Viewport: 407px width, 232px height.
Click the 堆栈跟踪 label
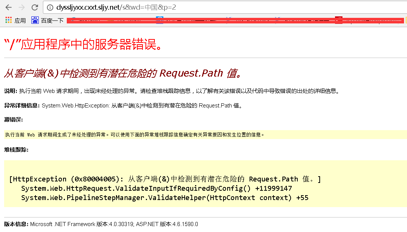pos(16,149)
